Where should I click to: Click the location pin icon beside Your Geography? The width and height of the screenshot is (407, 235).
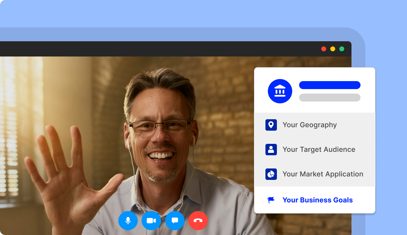(x=271, y=125)
